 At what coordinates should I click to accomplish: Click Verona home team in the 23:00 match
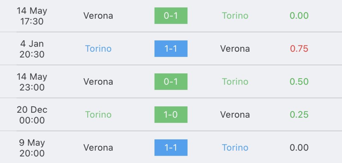98,82
